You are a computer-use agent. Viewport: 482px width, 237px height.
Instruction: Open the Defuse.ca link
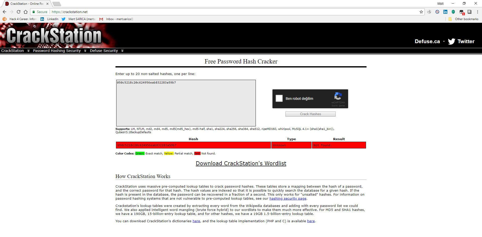tap(427, 41)
